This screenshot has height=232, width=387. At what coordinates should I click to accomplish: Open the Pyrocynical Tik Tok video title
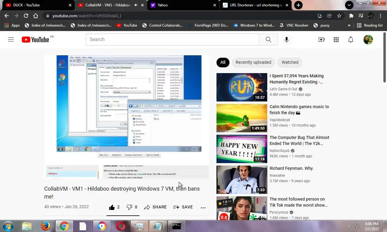point(299,202)
